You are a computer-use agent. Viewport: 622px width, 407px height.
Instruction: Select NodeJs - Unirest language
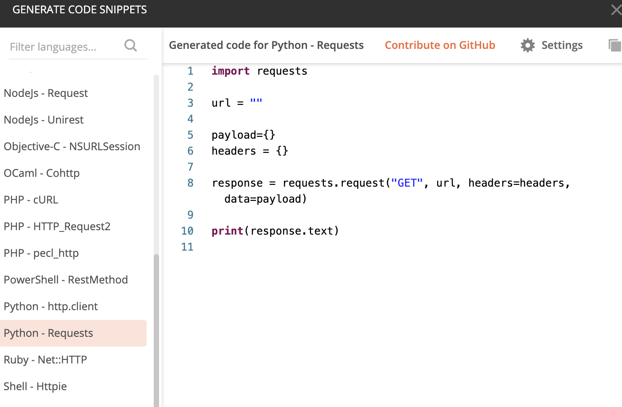tap(73, 120)
